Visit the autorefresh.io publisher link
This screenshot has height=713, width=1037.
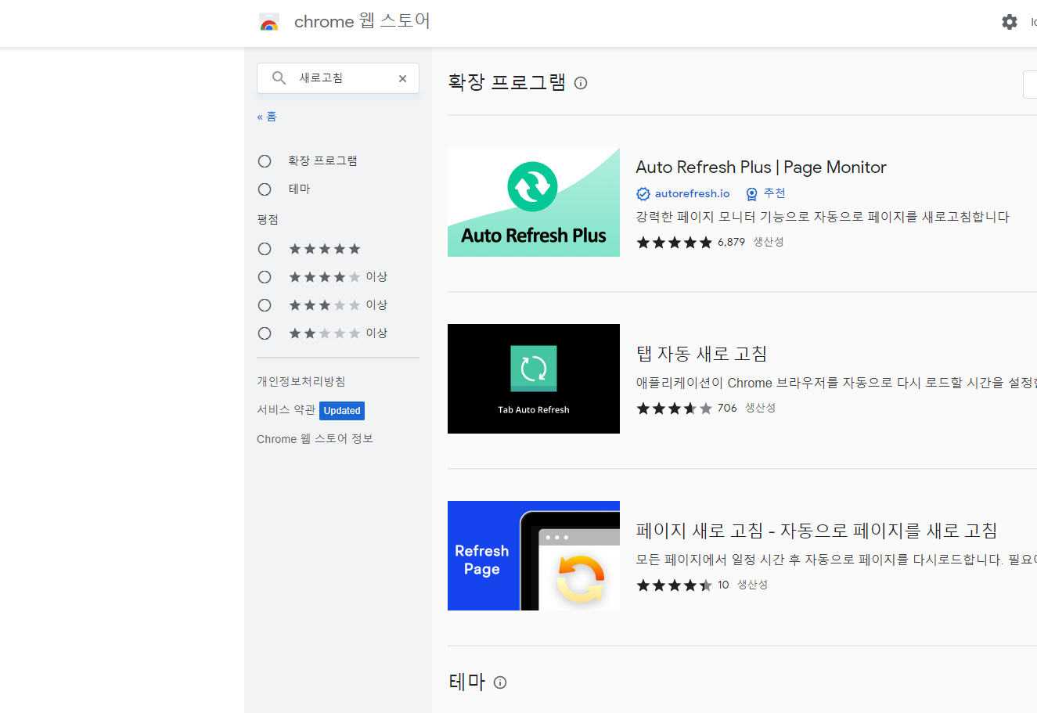(x=692, y=194)
